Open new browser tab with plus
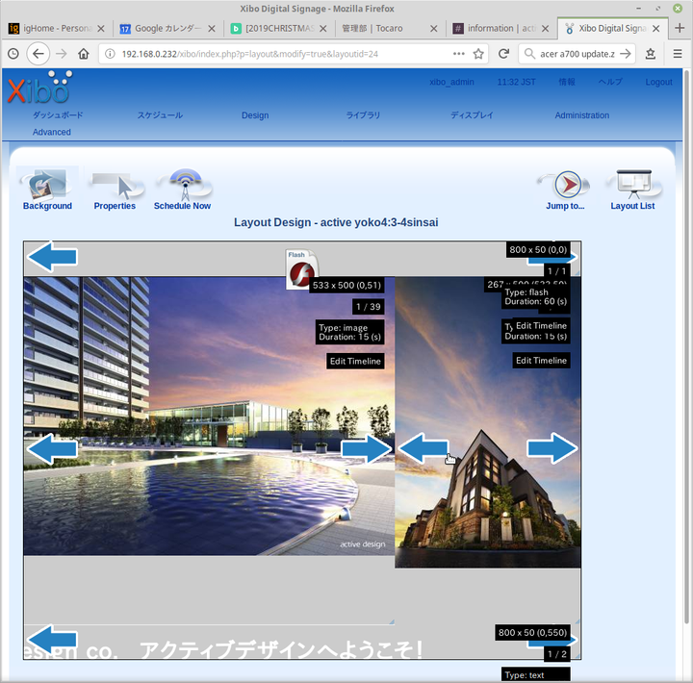This screenshot has width=693, height=683. [x=680, y=28]
